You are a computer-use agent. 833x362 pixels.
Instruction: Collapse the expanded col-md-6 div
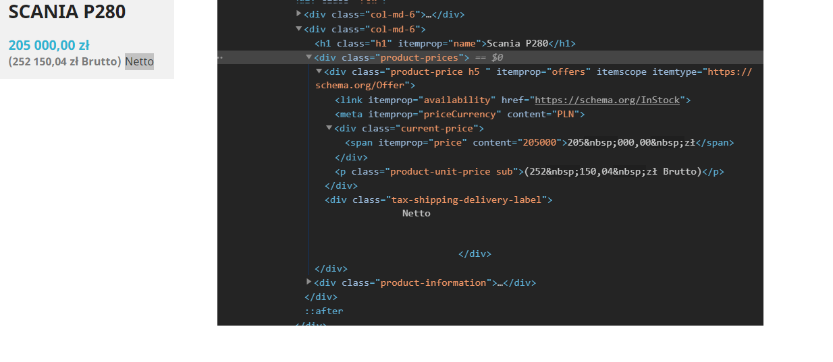[x=299, y=28]
